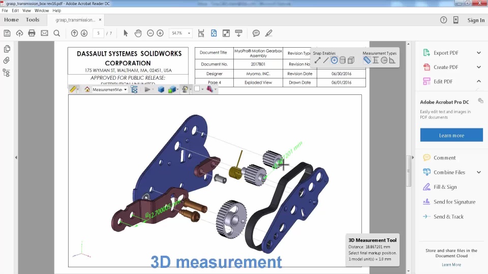Viewport: 488px width, 274px height.
Task: Click page number input field
Action: pyautogui.click(x=98, y=33)
